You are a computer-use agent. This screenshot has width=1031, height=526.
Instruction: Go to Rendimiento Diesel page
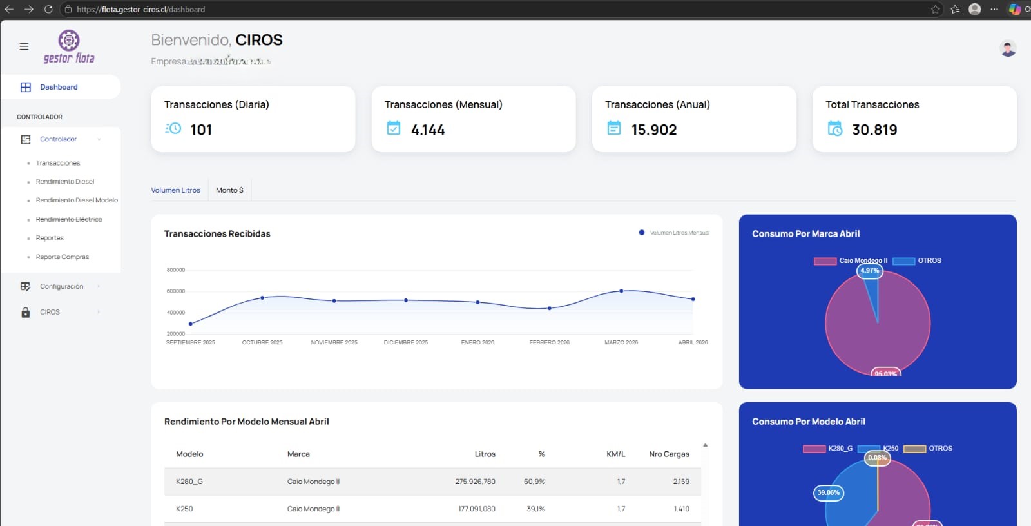click(x=65, y=182)
